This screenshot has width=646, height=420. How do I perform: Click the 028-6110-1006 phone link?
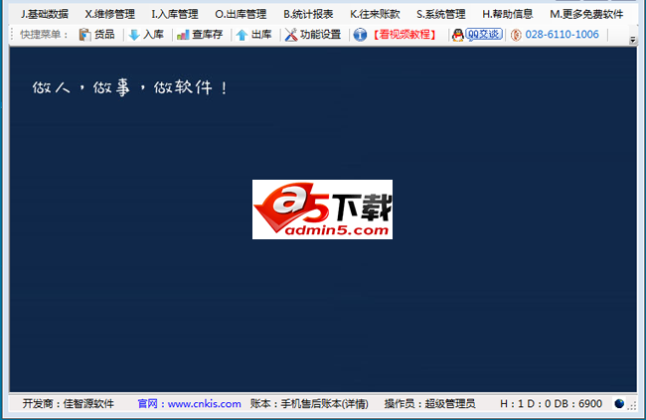[x=562, y=35]
